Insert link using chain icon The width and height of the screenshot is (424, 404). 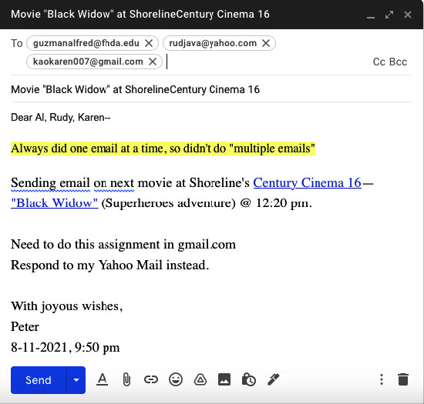click(151, 379)
